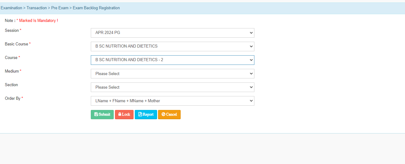
Task: Click Exam Backlog Registration breadcrumb item
Action: click(x=96, y=8)
